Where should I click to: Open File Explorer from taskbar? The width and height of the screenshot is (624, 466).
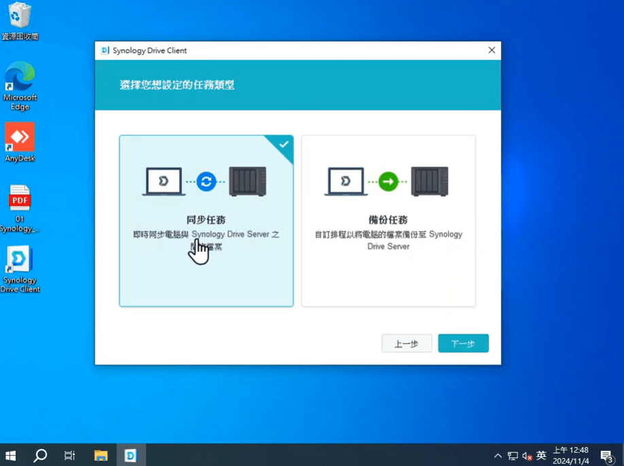tap(101, 455)
